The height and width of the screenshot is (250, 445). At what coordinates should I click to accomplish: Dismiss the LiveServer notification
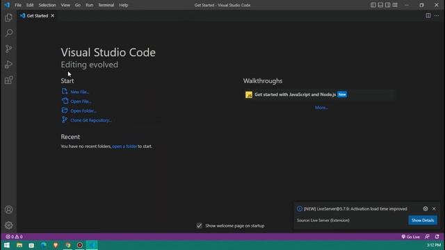[x=434, y=208]
